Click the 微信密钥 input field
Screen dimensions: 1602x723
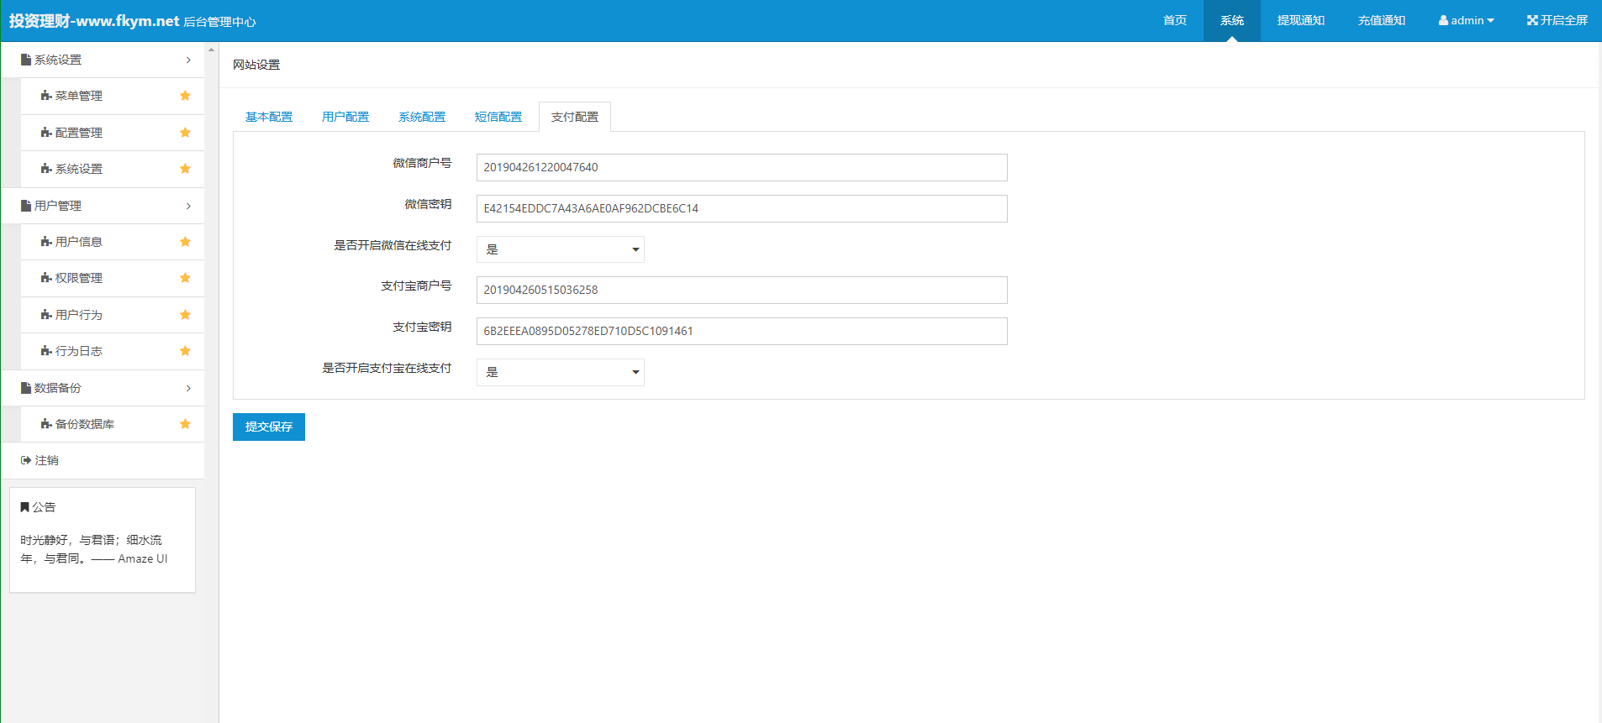click(x=741, y=208)
